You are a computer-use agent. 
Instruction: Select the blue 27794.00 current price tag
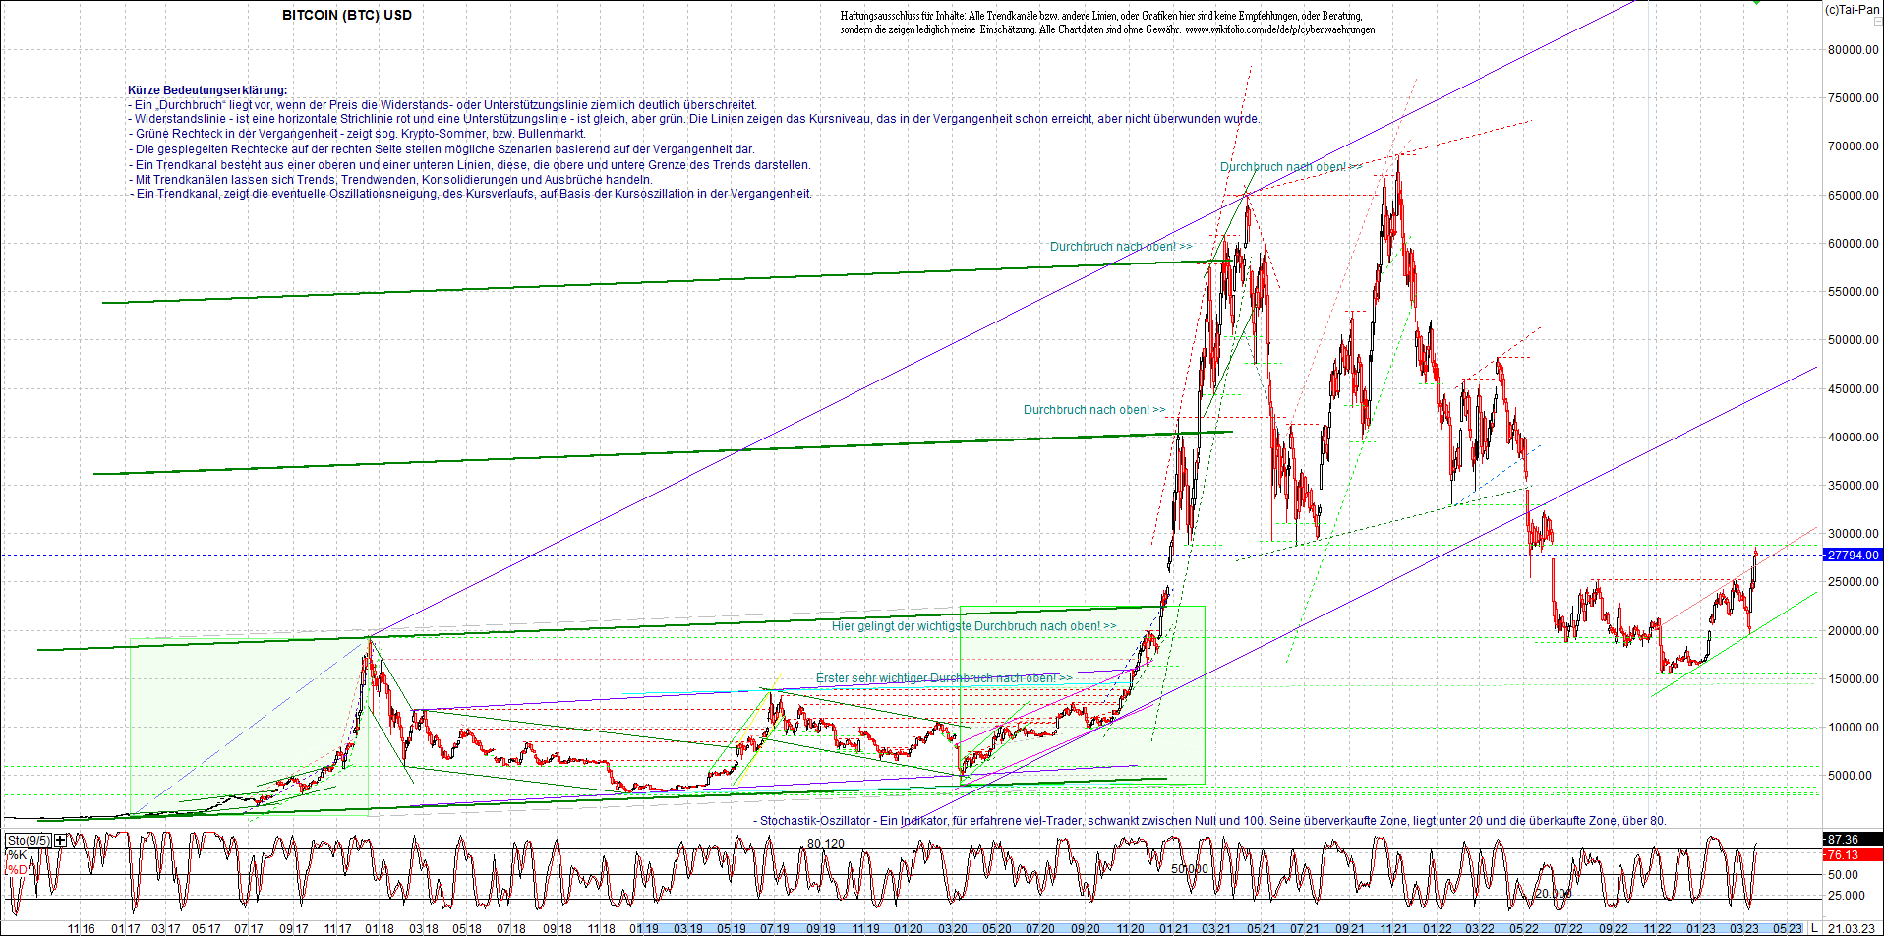coord(1853,555)
